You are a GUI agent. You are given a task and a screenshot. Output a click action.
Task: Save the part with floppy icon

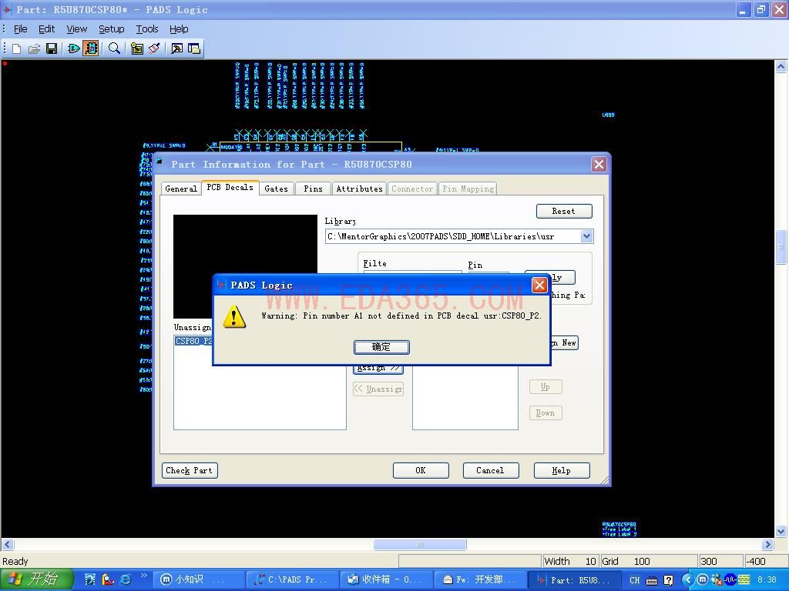pyautogui.click(x=52, y=48)
